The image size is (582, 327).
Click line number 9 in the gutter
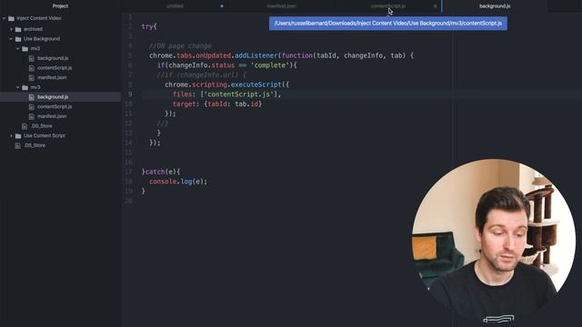[x=130, y=94]
